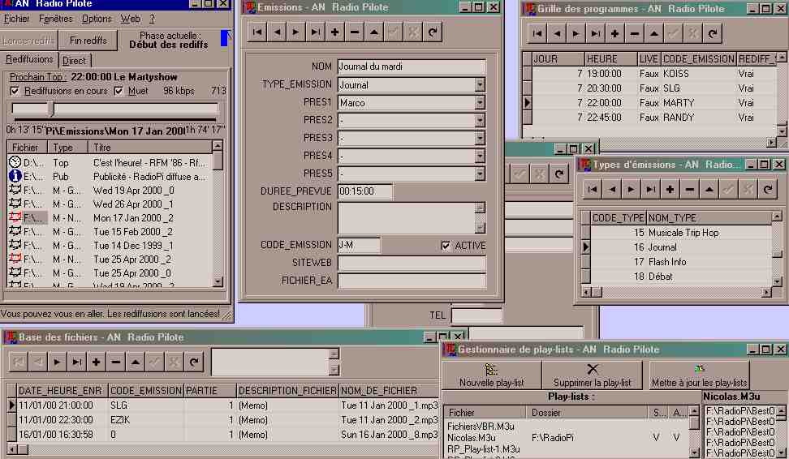This screenshot has width=789, height=459.
Task: Go to previous record in Emissions navigator
Action: (x=277, y=32)
